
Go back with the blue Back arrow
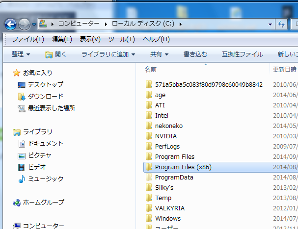(10, 25)
